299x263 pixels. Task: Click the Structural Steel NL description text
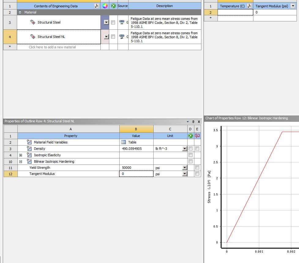click(164, 37)
